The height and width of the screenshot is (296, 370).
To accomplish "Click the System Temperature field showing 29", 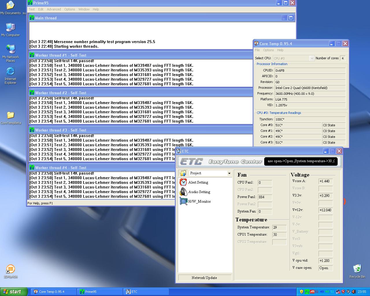I will [x=279, y=227].
